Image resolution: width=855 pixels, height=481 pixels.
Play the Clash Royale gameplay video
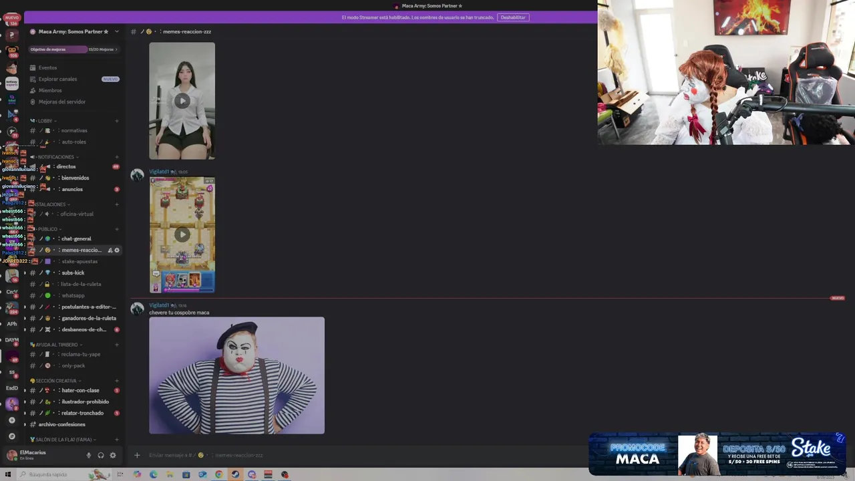click(x=182, y=234)
